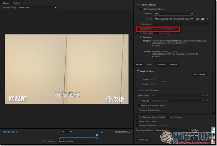Click into the Comments field
This screenshot has height=146, width=217.
tap(182, 24)
